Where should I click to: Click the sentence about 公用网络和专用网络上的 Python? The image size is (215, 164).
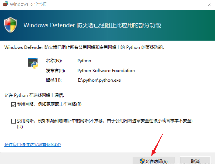(84, 47)
